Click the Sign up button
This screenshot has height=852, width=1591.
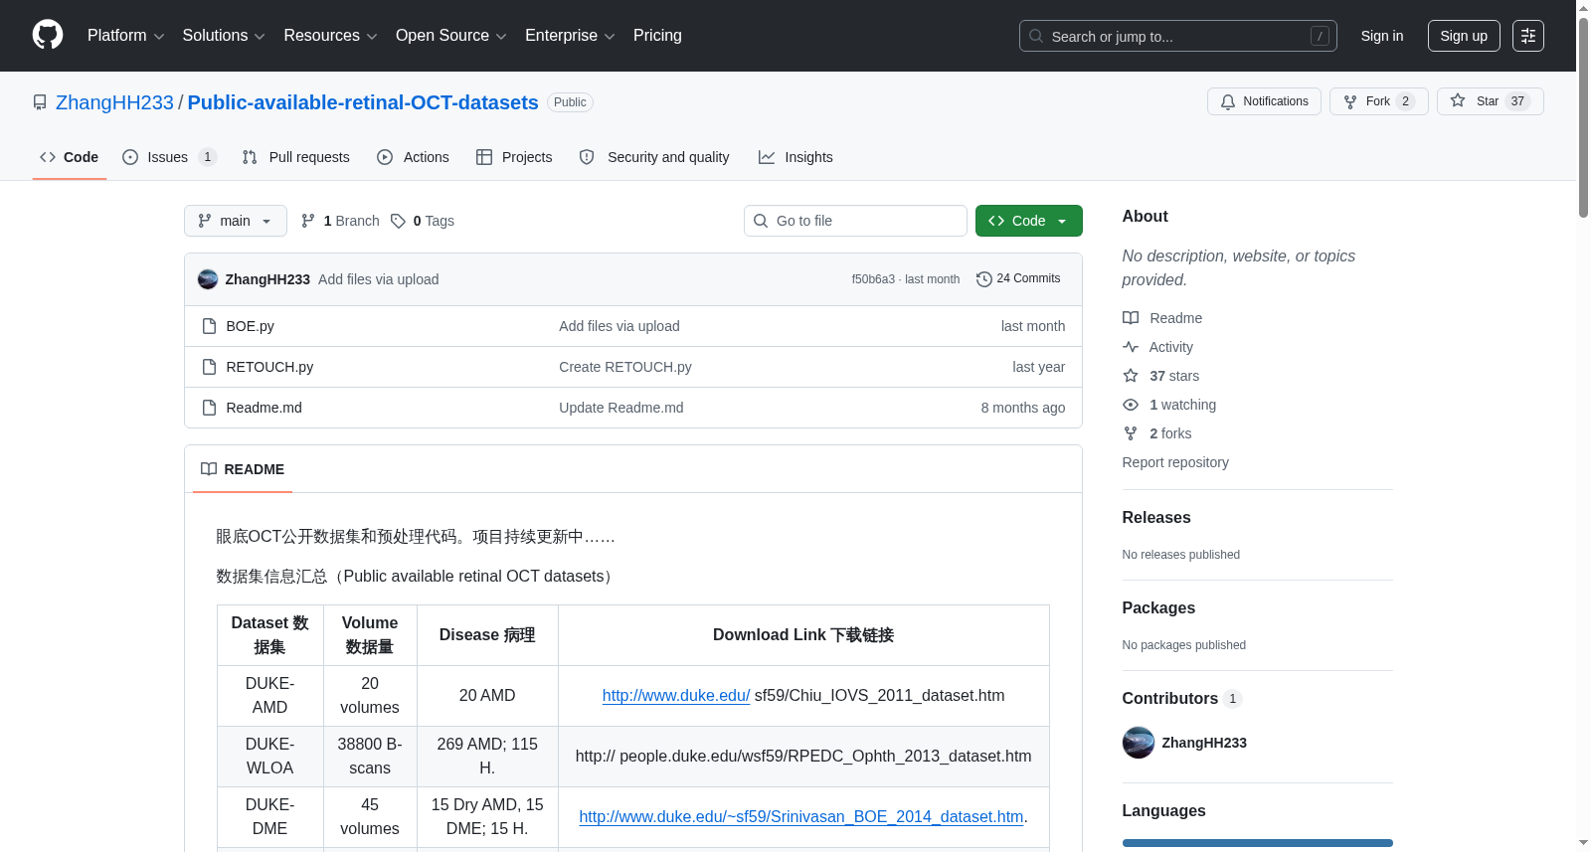(x=1464, y=36)
